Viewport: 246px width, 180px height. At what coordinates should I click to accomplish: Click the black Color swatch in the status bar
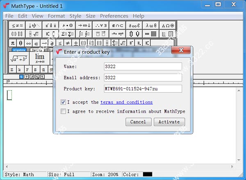148,174
